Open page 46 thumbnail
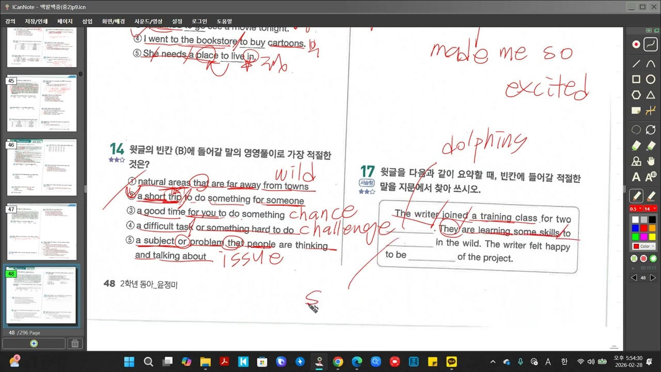This screenshot has height=372, width=661. 42,167
